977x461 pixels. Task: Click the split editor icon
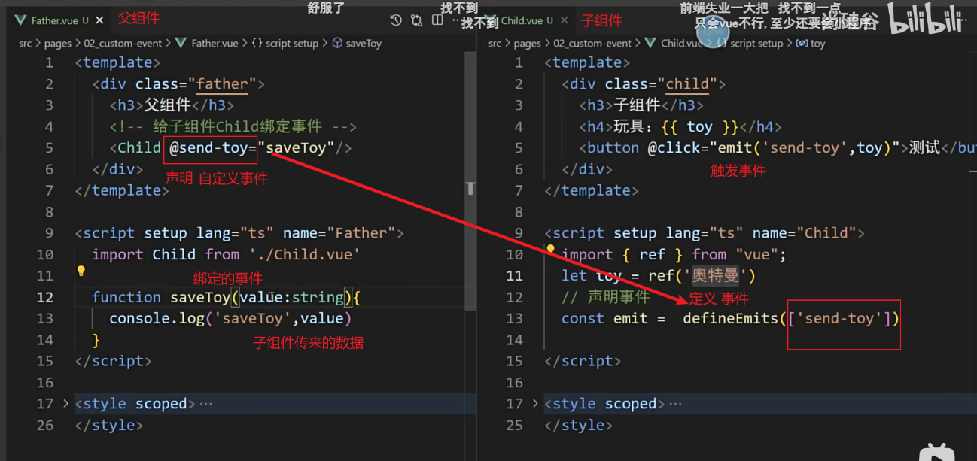[437, 20]
